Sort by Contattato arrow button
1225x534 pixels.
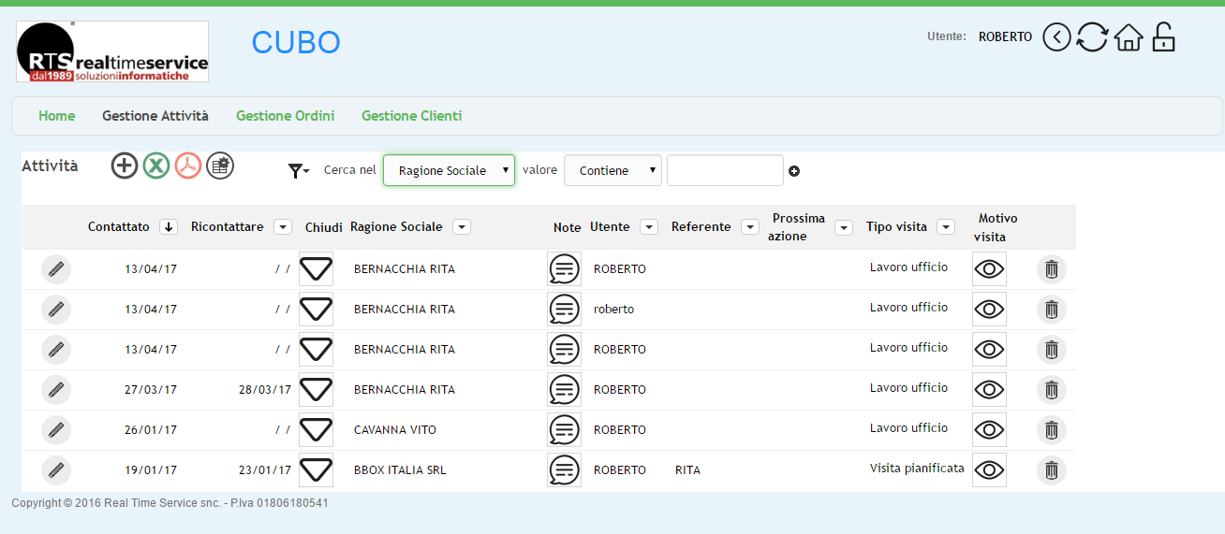169,226
